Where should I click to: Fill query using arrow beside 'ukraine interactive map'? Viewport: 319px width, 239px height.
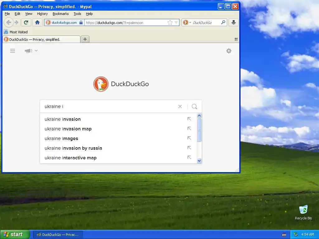tap(189, 157)
